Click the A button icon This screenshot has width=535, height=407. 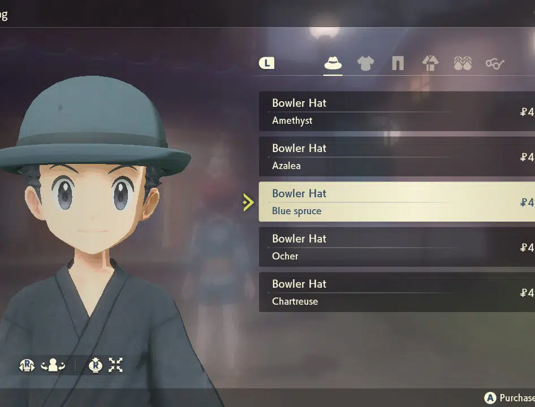click(x=490, y=398)
